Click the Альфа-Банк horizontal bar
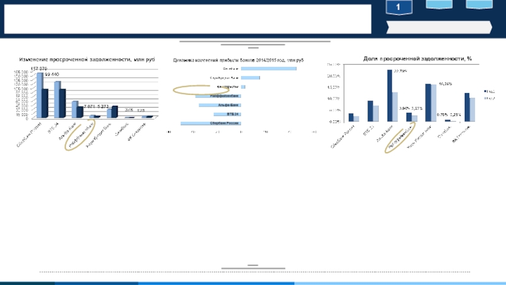This screenshot has height=285, width=506. click(x=219, y=104)
